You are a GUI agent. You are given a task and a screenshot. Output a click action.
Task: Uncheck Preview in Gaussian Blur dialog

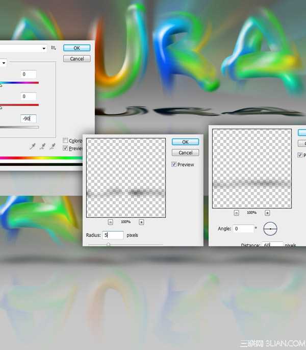pyautogui.click(x=174, y=165)
